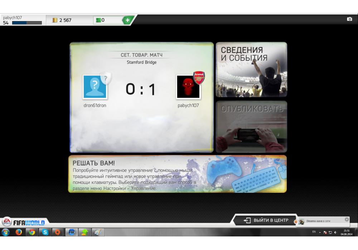Open pabych107's red skull avatar
Viewport: 358px width, 250px height.
(x=188, y=87)
